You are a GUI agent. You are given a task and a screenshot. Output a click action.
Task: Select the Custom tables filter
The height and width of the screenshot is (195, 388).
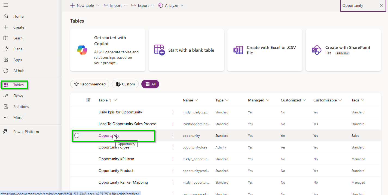pos(125,84)
